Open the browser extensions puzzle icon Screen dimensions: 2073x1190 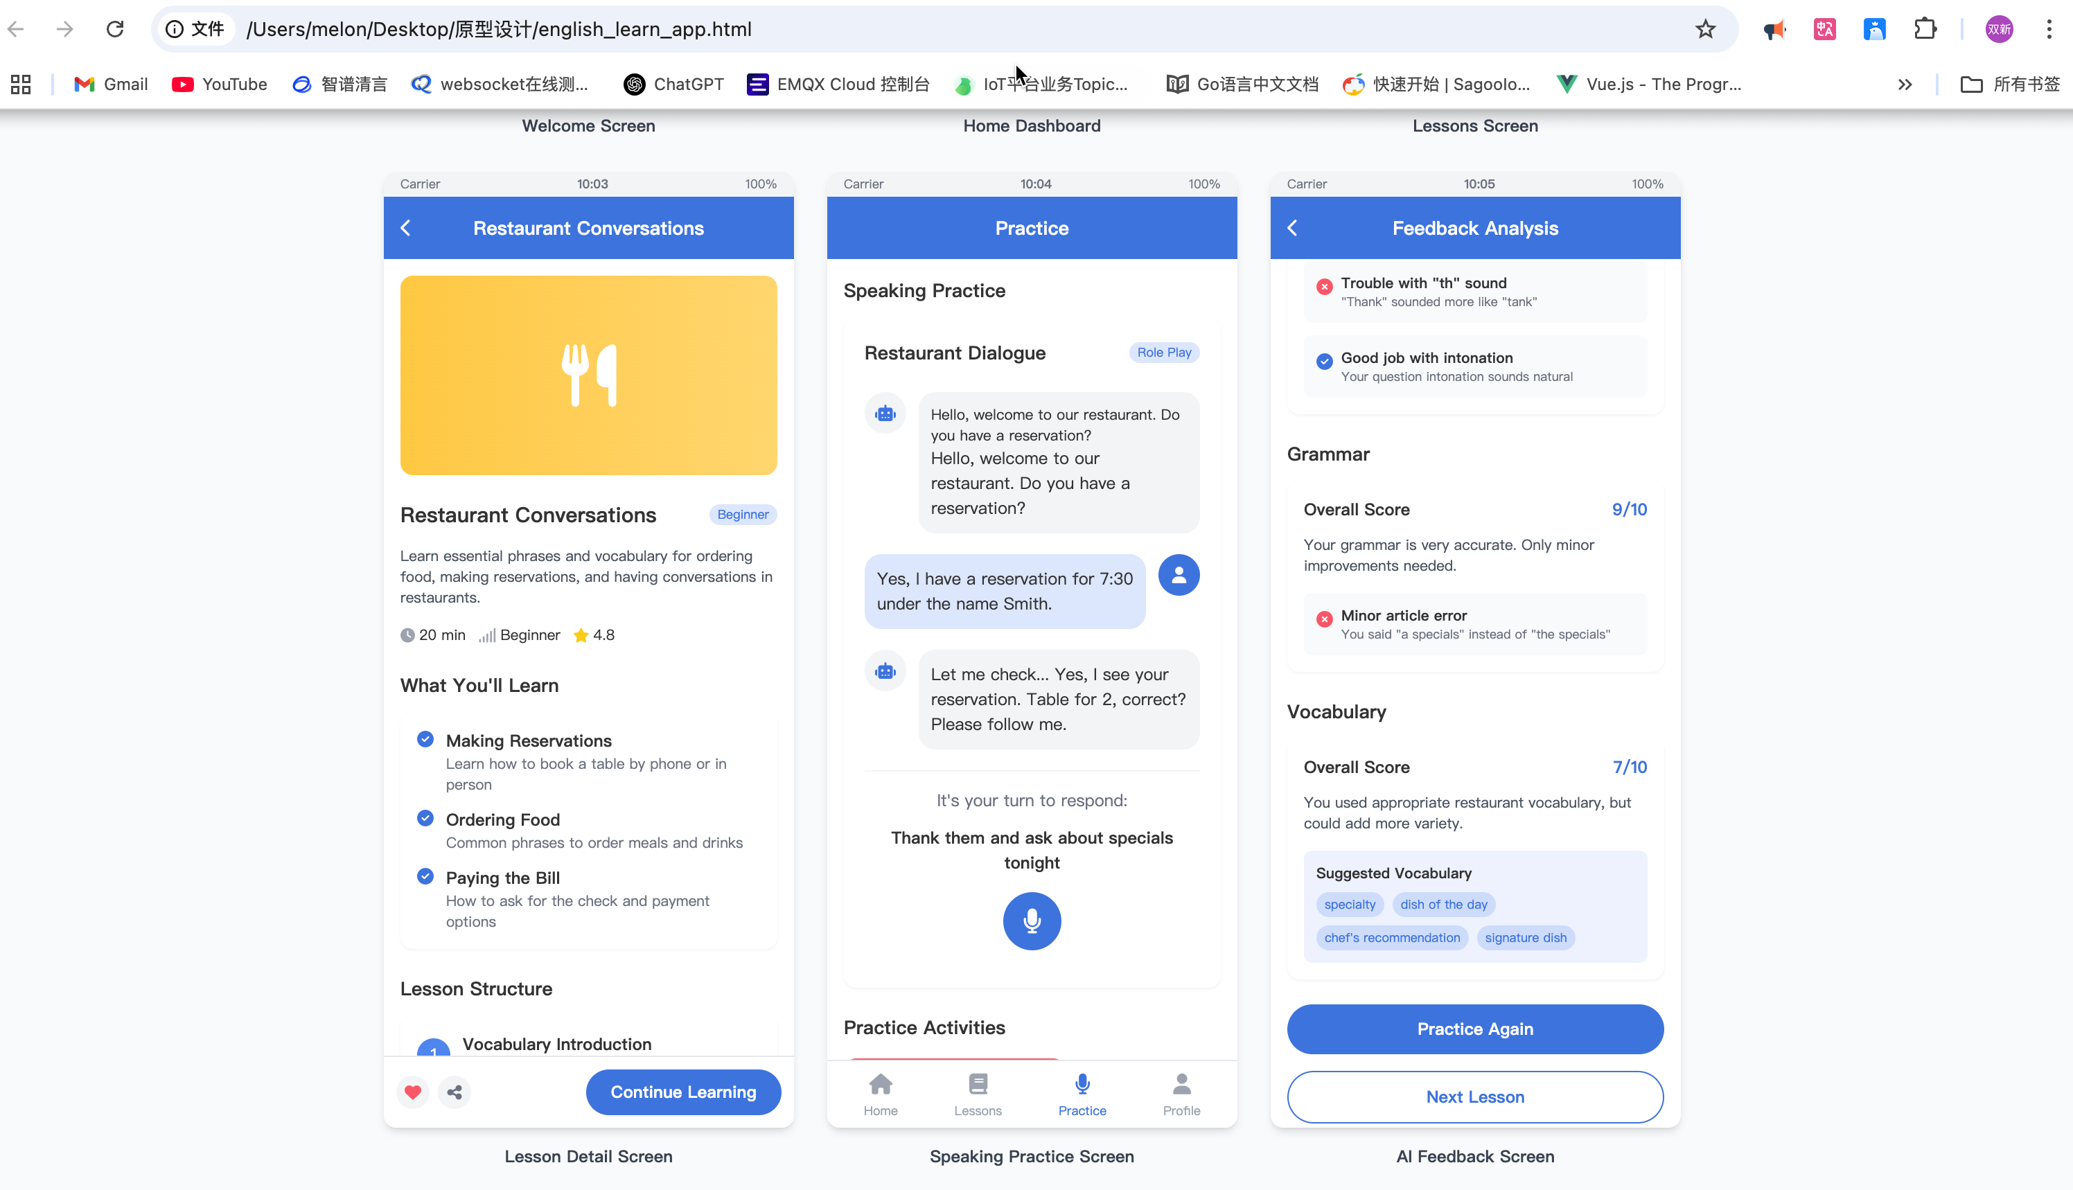tap(1925, 29)
